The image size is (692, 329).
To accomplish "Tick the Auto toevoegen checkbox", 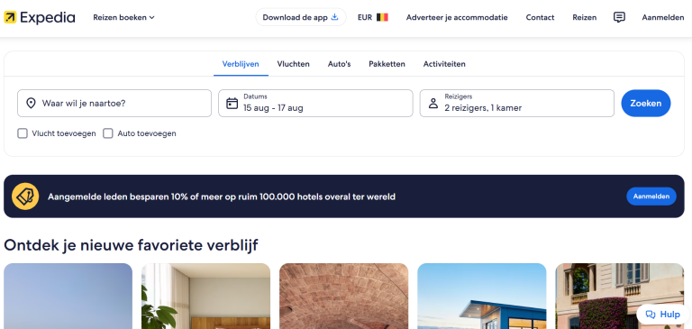I will (x=108, y=133).
